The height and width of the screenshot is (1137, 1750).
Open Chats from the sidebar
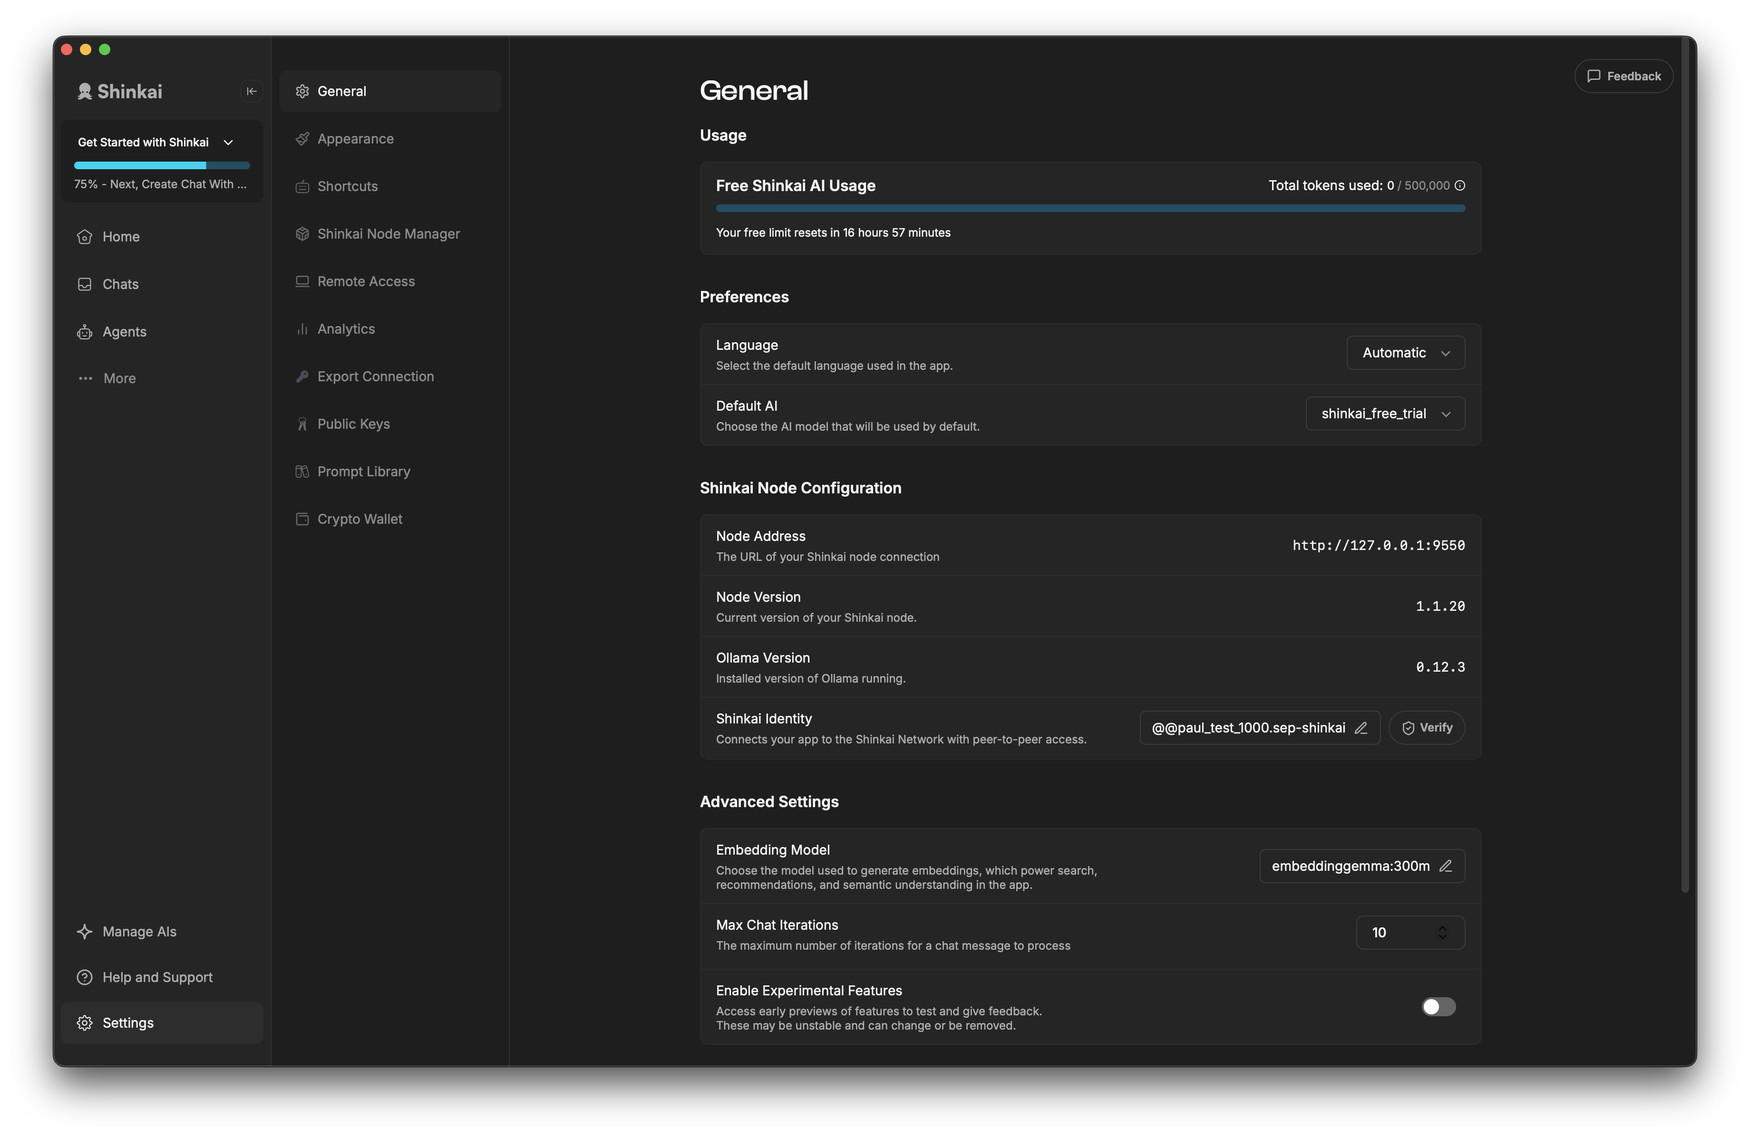coord(120,284)
